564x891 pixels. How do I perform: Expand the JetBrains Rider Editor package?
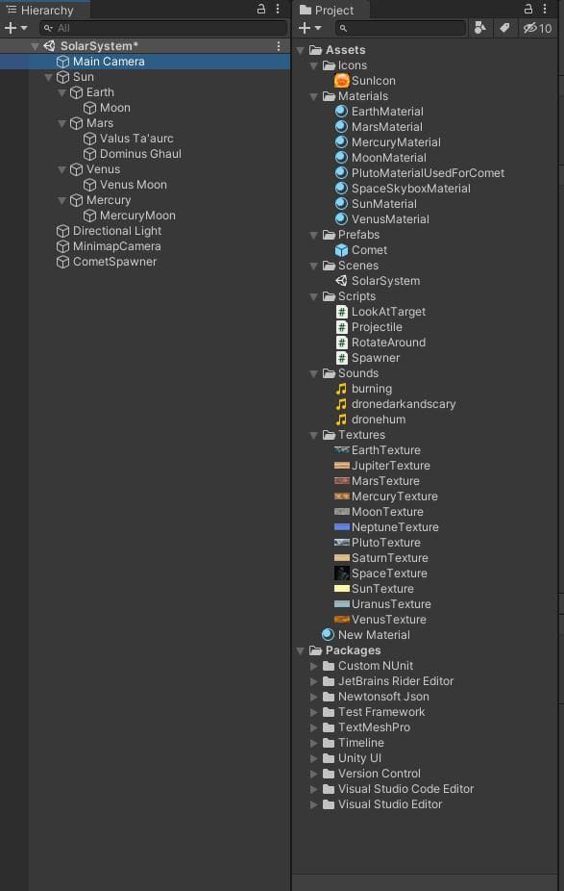[x=314, y=680]
